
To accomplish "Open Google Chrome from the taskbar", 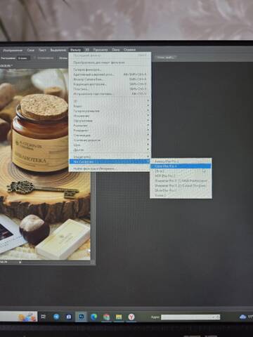I will pyautogui.click(x=106, y=317).
